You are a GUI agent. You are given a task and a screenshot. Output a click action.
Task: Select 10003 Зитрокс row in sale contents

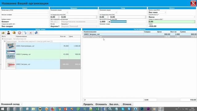(x=140, y=34)
